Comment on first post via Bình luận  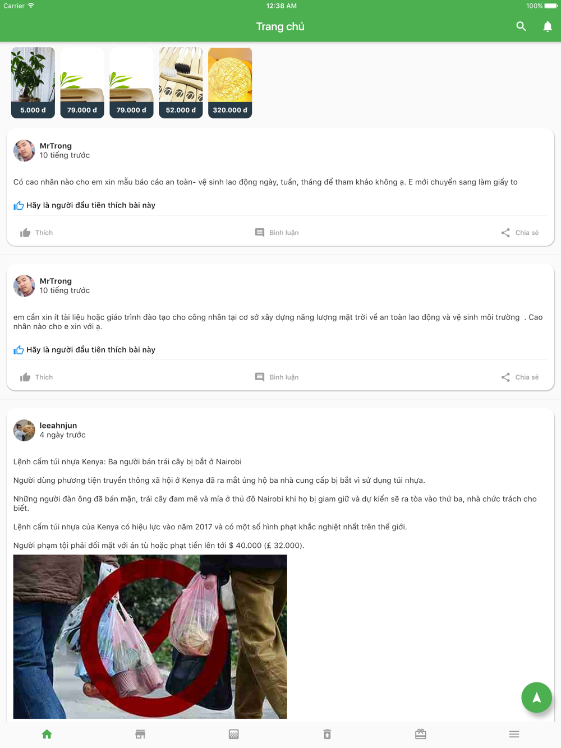(277, 233)
